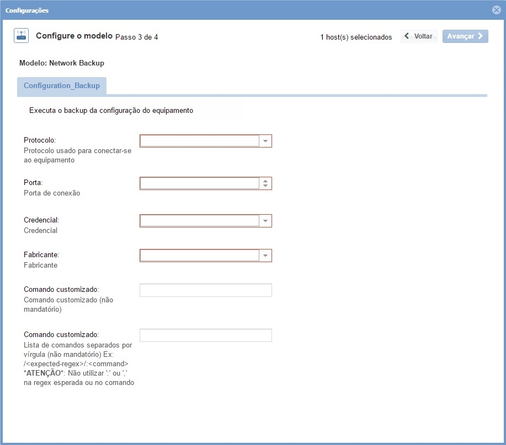Click inside the Porta number field
This screenshot has width=506, height=445.
(x=199, y=183)
